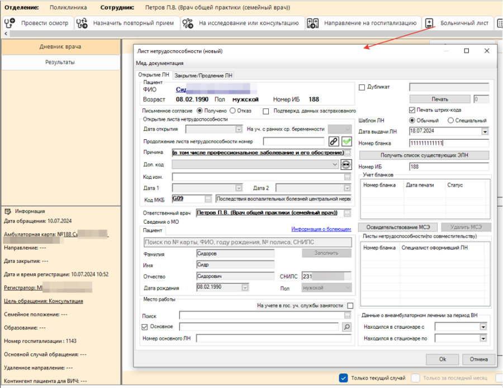This screenshot has height=388, width=503.
Task: Click the Освидетельствование МСЭ button
Action: pos(398,227)
